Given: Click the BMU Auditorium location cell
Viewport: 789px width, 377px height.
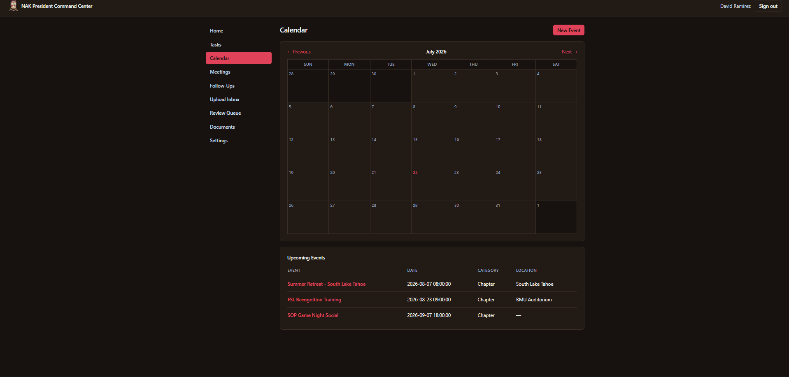Looking at the screenshot, I should click(534, 300).
